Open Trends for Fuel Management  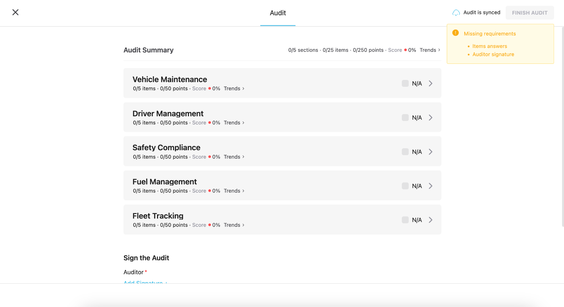pos(234,191)
